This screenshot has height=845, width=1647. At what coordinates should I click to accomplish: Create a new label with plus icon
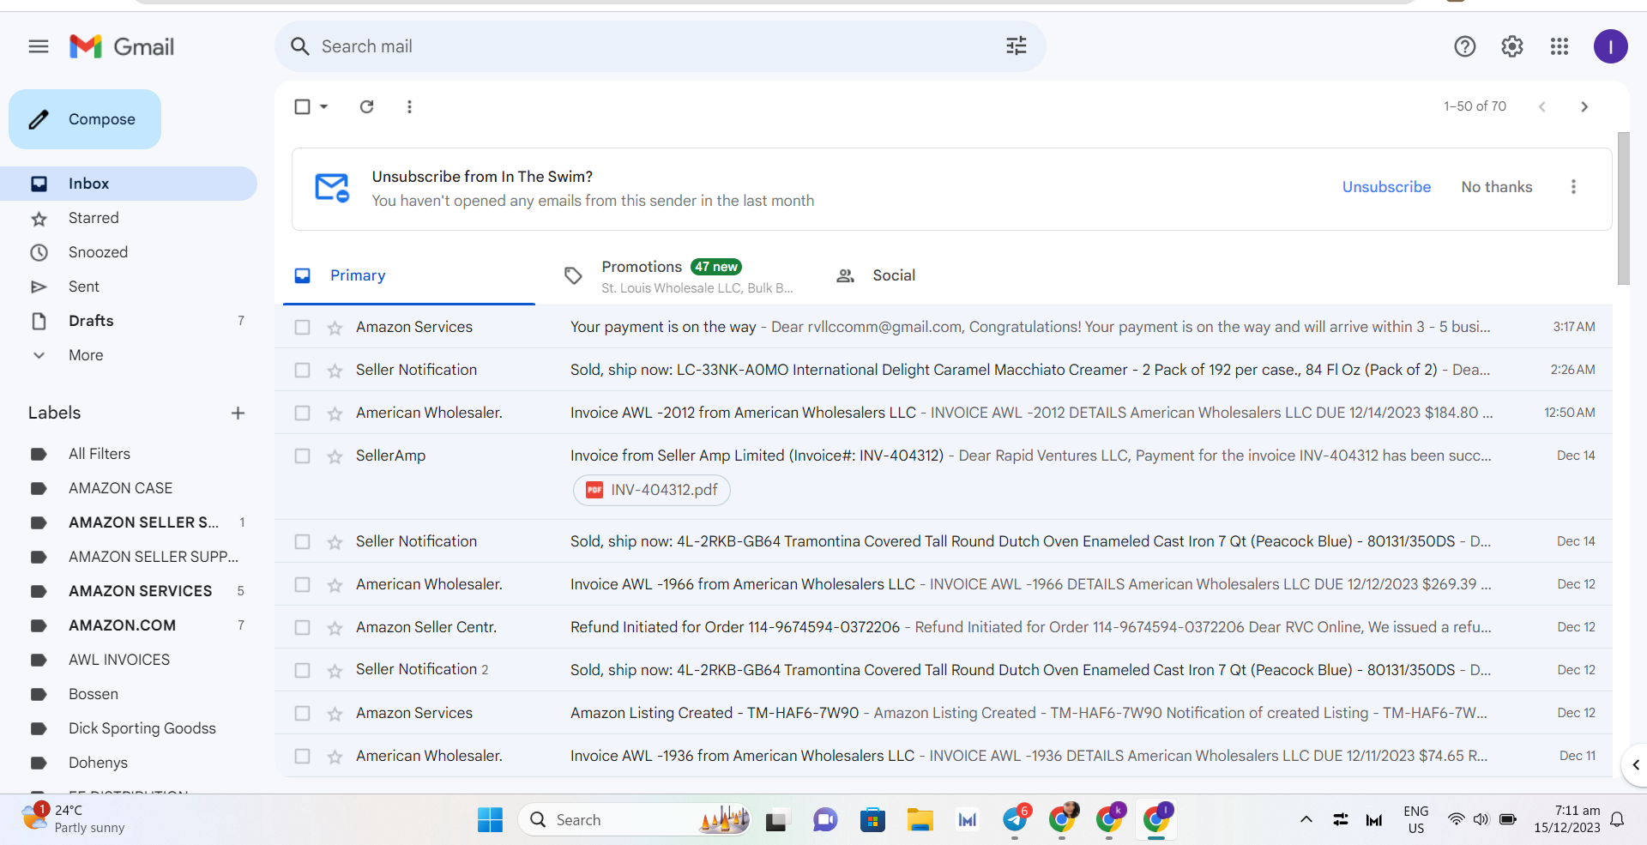click(238, 413)
